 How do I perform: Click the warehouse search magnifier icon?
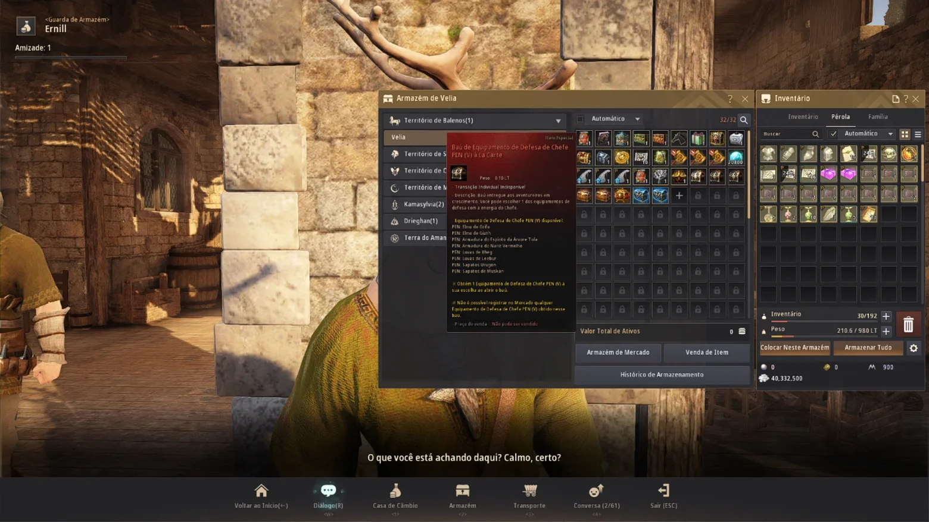(x=744, y=120)
